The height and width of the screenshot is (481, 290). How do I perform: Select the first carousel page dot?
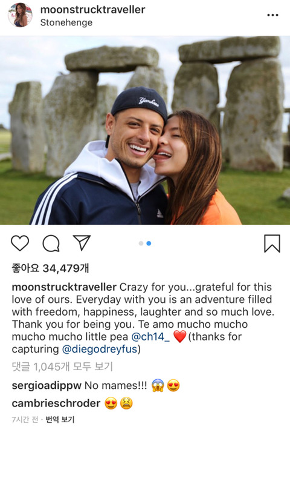141,244
